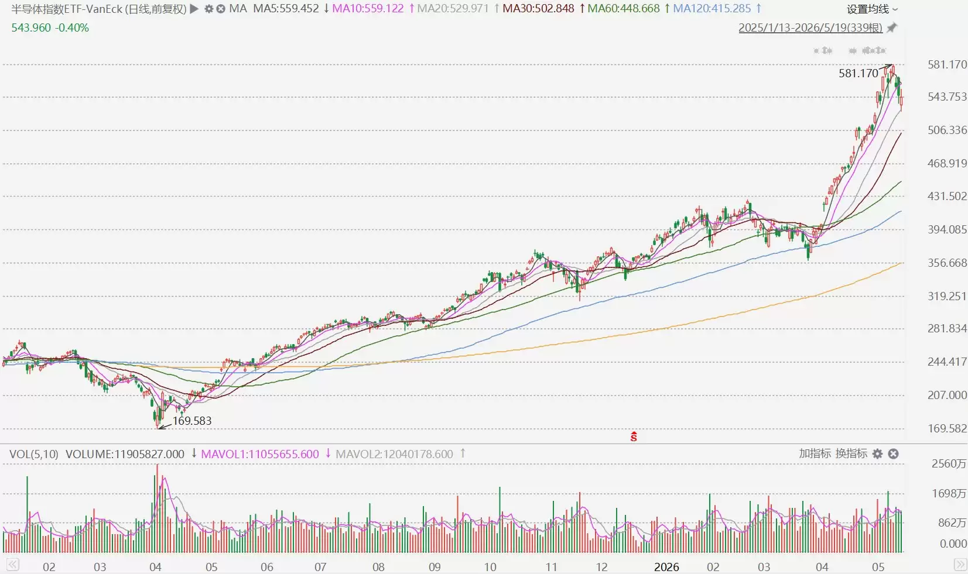Click the 394.085 price axis label
Viewport: 968px width, 574px height.
coord(947,229)
